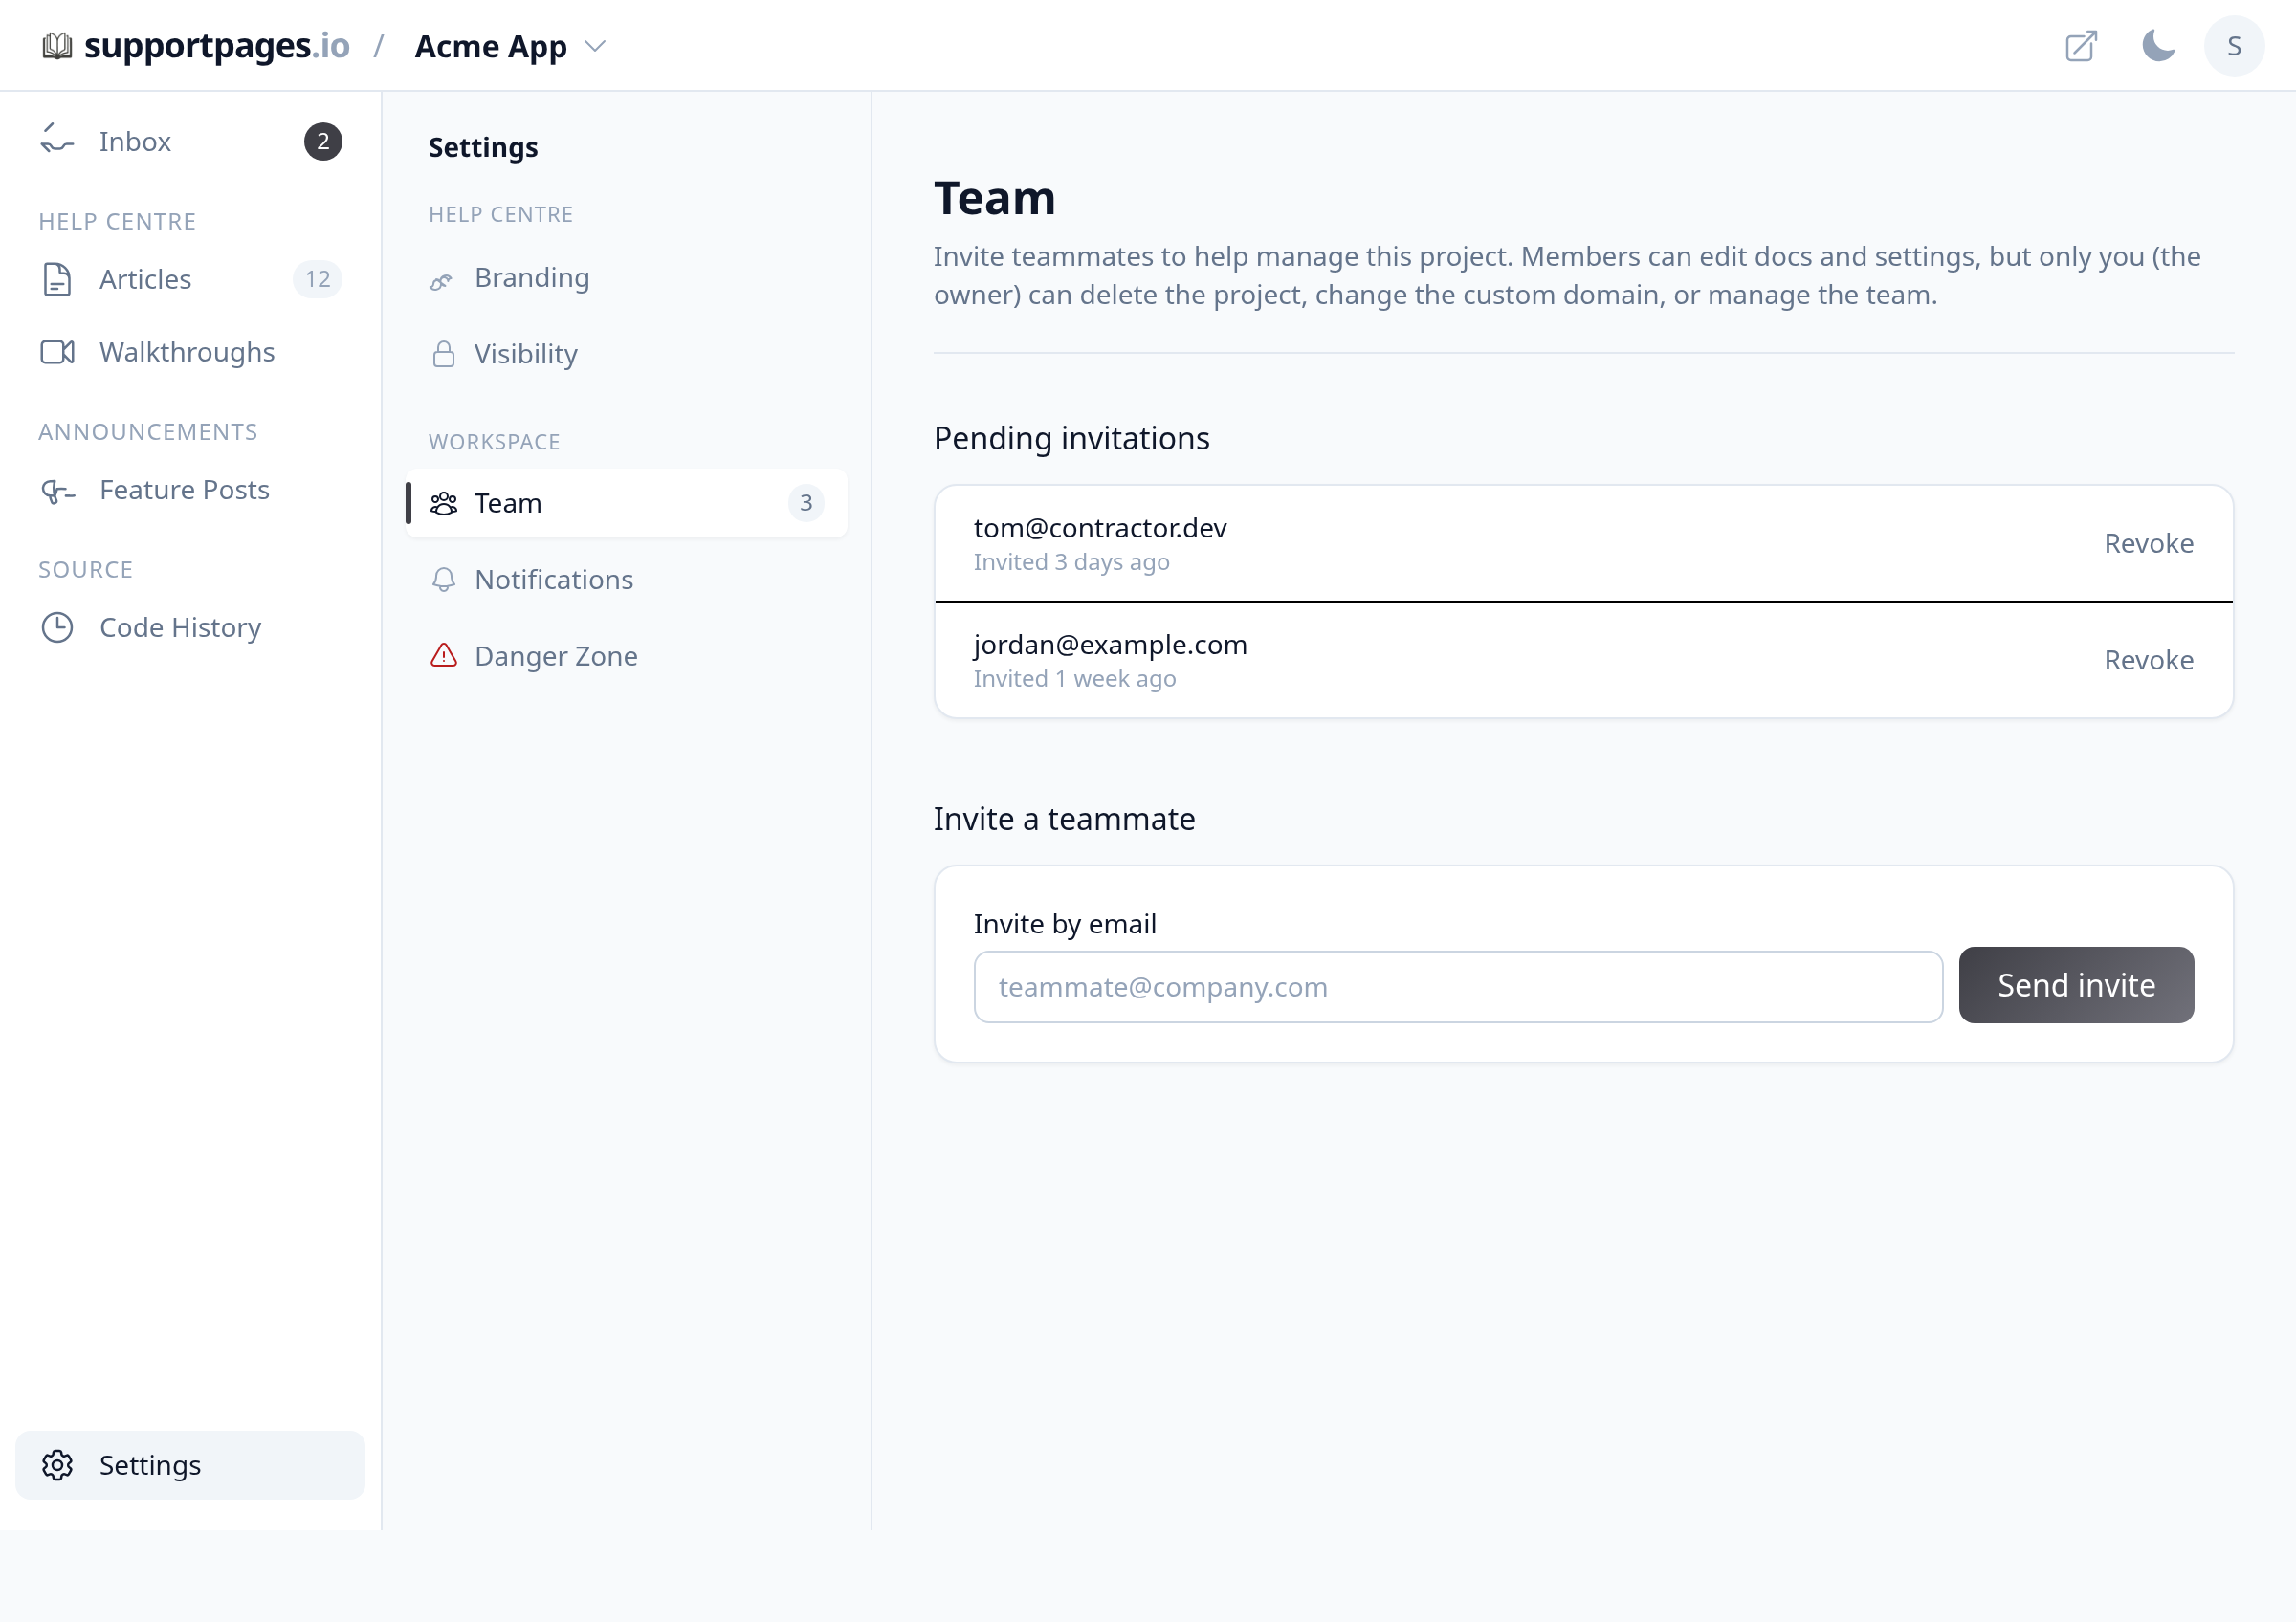Viewport: 2296px width, 1622px height.
Task: Click the tom@contractor.dev email text
Action: click(x=1100, y=528)
